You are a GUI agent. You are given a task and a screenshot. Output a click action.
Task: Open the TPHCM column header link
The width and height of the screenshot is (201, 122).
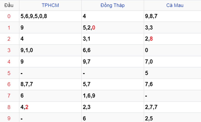[50, 5]
